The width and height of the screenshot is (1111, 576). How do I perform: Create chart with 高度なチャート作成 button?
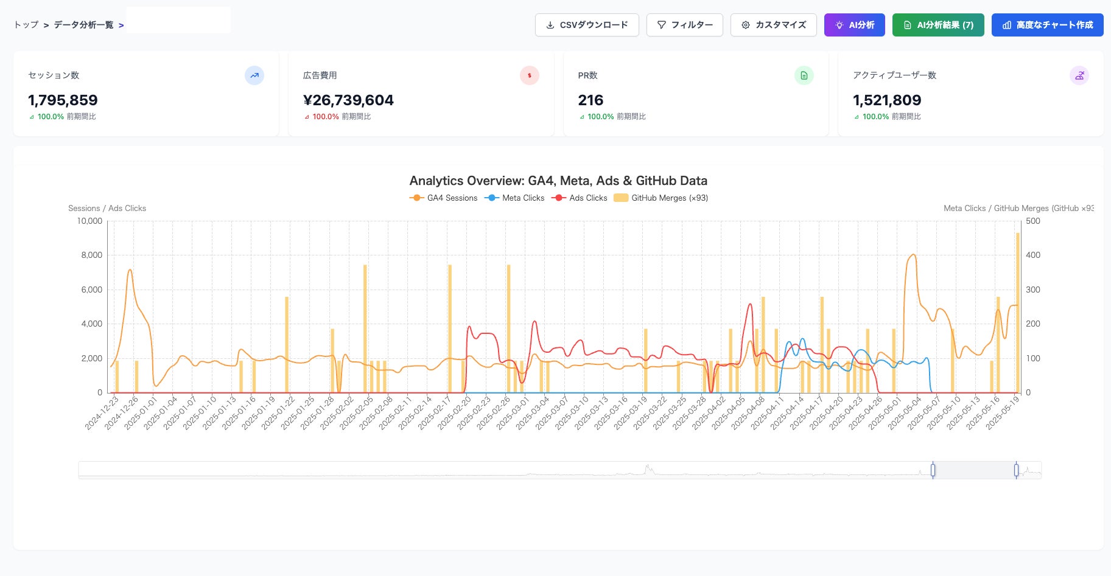1048,25
